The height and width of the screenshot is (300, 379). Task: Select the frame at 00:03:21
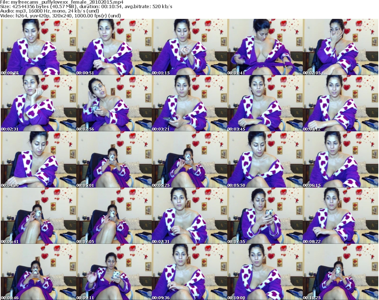189,103
